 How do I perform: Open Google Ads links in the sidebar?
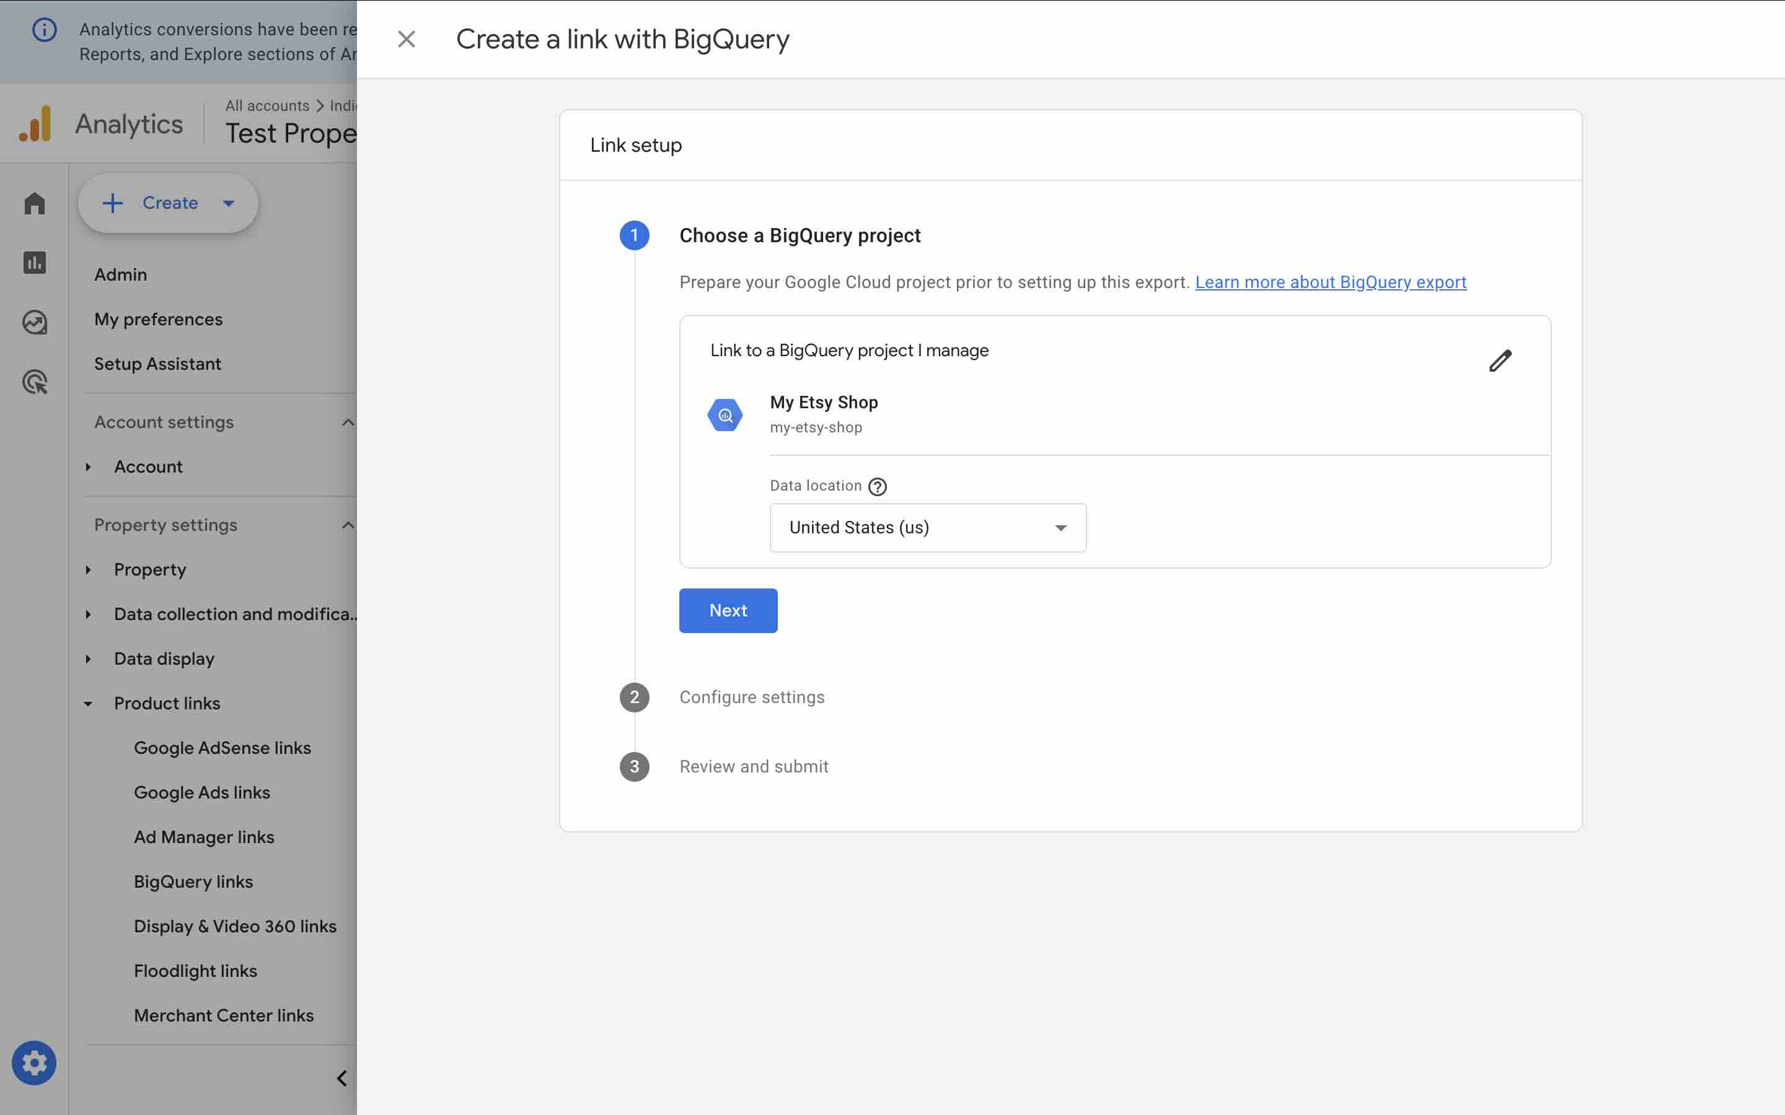pyautogui.click(x=202, y=792)
